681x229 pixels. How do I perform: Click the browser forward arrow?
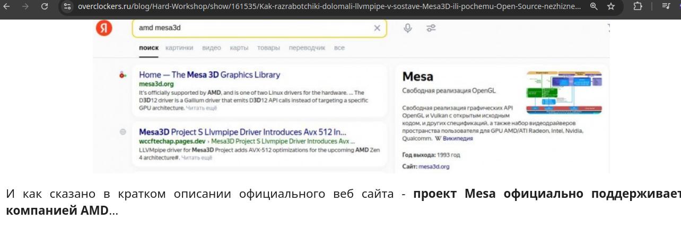pyautogui.click(x=25, y=6)
